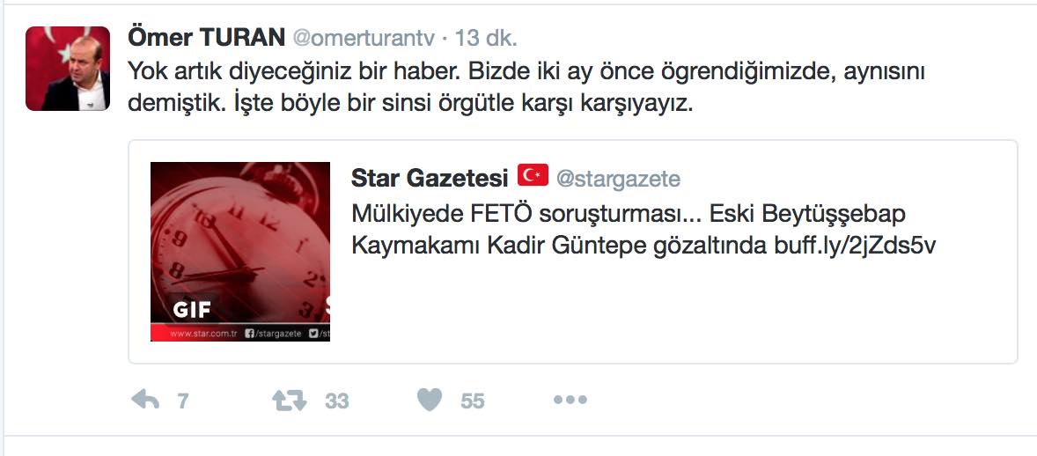Viewport: 1037px width, 456px height.
Task: Click the reply count 7
Action: (x=182, y=401)
